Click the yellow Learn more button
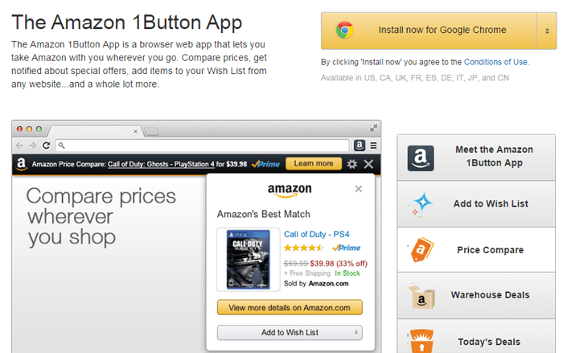563x353 pixels. (314, 164)
